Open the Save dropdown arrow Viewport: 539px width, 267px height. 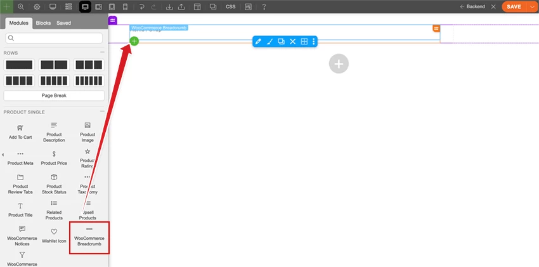point(532,6)
